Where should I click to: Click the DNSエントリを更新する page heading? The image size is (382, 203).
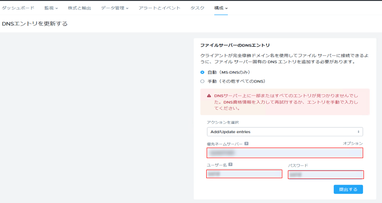35,24
